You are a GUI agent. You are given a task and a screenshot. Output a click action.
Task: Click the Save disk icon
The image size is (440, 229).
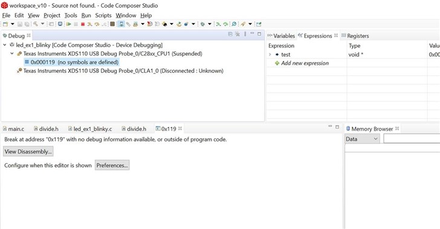click(x=19, y=24)
